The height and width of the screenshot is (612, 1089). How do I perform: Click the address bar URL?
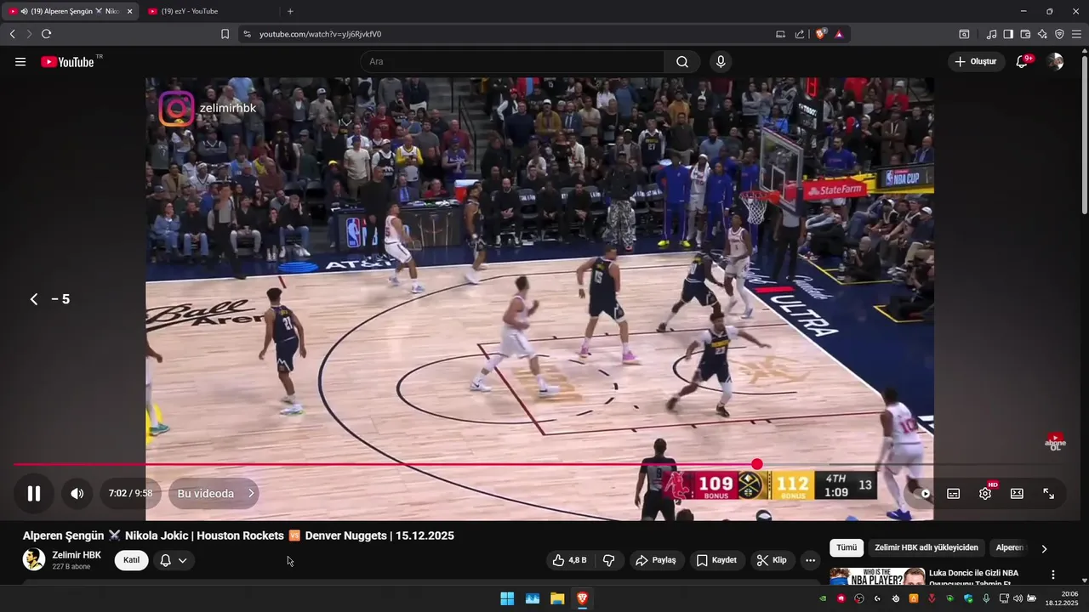[x=320, y=34]
